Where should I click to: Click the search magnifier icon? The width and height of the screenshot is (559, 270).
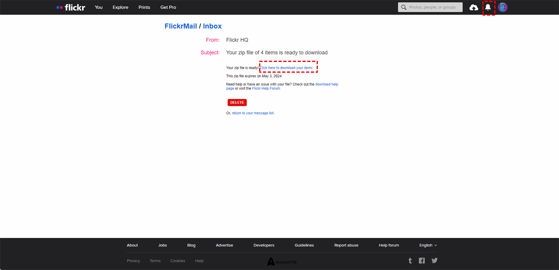pyautogui.click(x=404, y=7)
